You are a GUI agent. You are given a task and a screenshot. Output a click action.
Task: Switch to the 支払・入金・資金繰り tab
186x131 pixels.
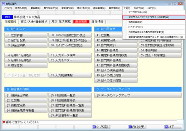point(34,22)
